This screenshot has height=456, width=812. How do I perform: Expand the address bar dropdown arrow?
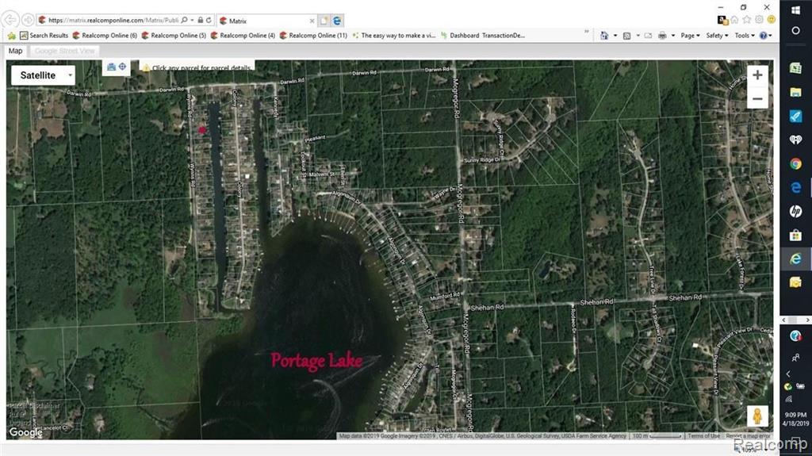[x=192, y=20]
